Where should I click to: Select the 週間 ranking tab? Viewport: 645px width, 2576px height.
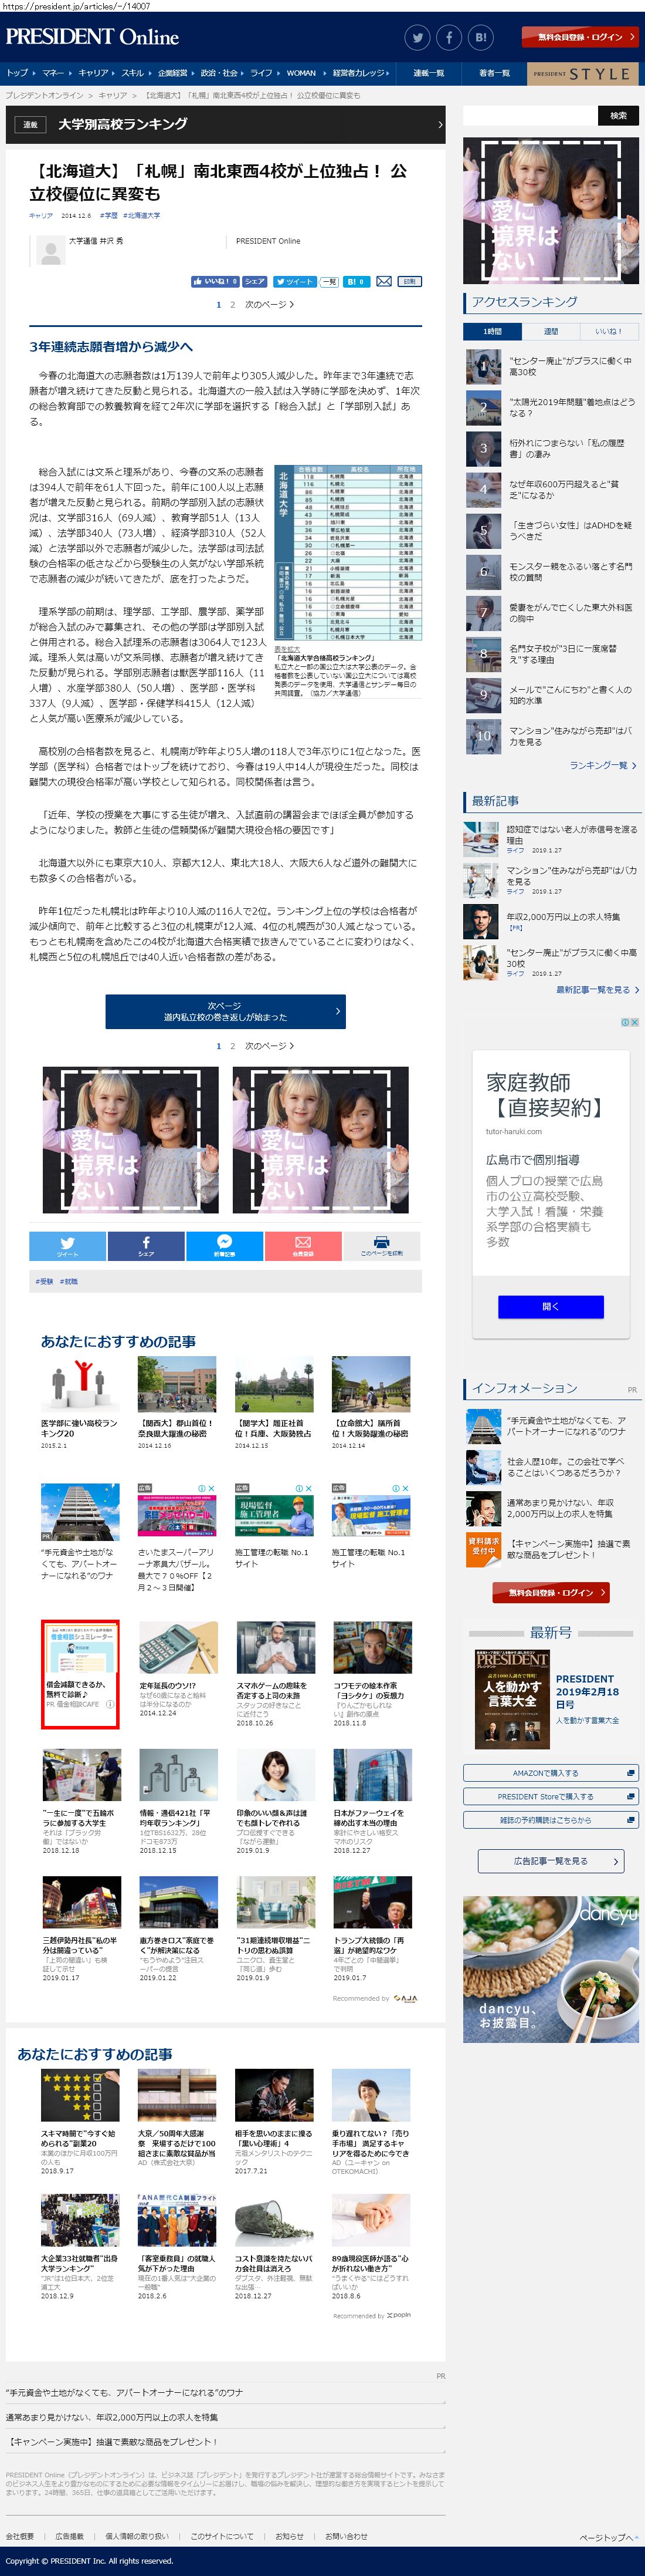(551, 331)
